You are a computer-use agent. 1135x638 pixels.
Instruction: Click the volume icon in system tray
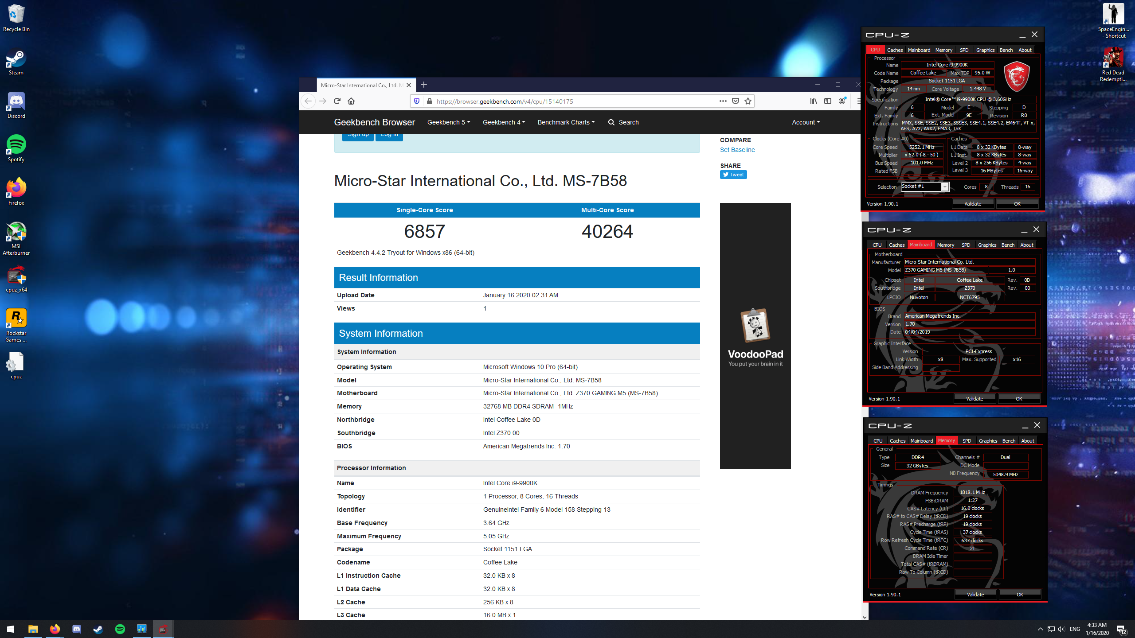tap(1061, 629)
